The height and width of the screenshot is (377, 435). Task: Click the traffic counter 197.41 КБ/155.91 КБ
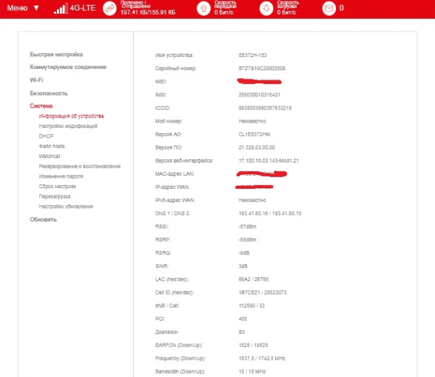tap(148, 12)
